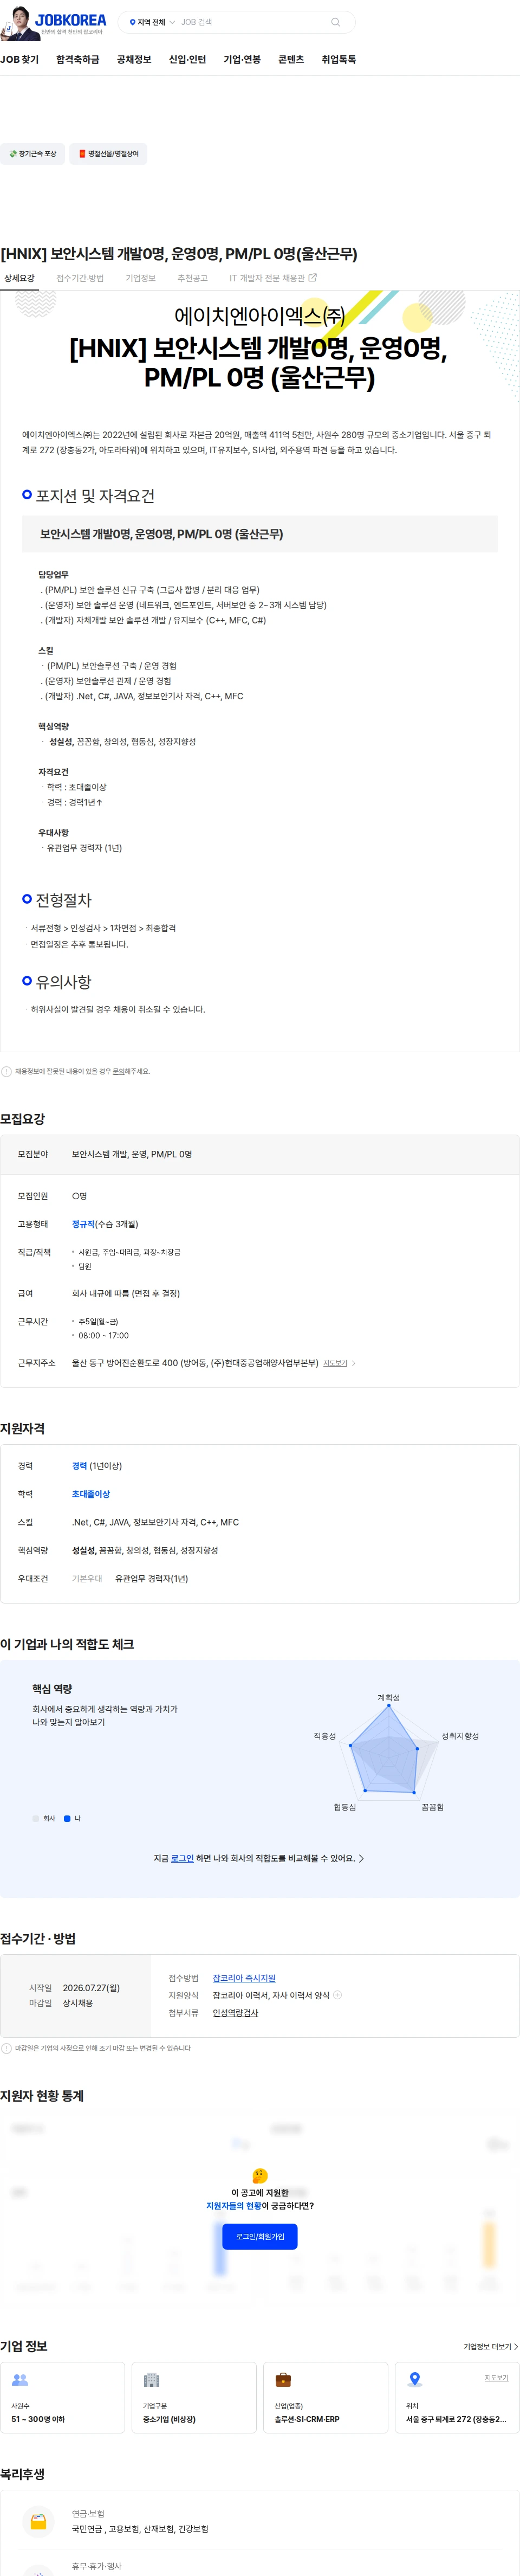Open the 인성역량검사 attachment link
Image resolution: width=520 pixels, height=2576 pixels.
click(235, 2013)
